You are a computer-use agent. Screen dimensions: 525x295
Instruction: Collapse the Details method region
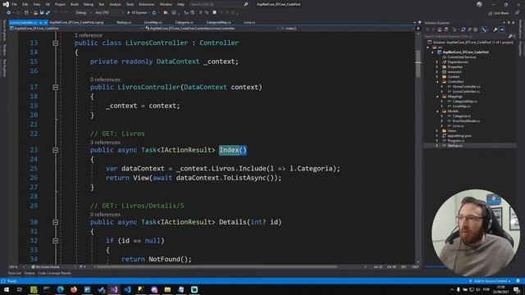click(x=56, y=222)
